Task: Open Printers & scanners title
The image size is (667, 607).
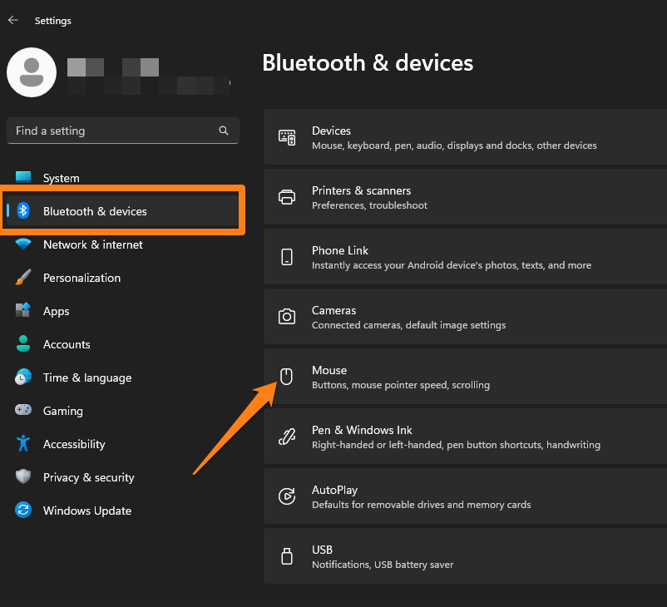Action: coord(361,190)
